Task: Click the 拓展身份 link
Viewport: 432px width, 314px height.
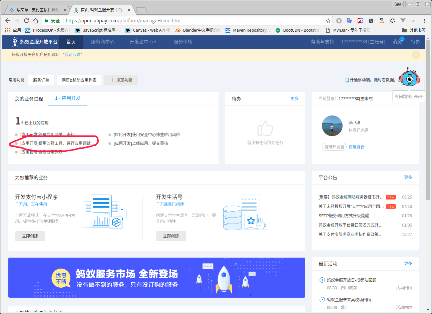Action: 357,147
